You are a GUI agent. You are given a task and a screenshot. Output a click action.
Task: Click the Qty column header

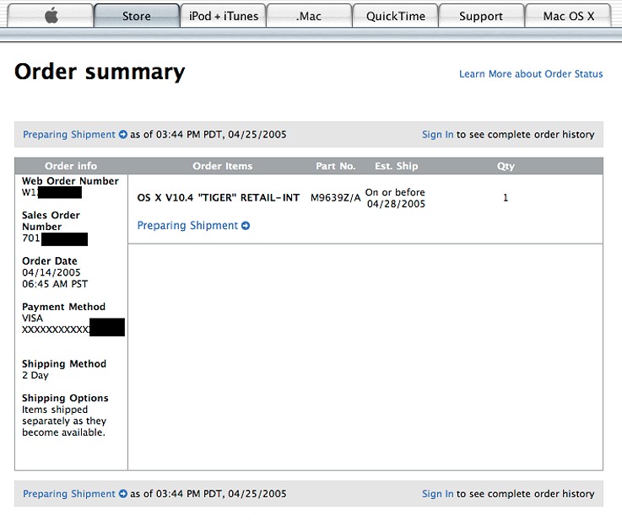click(506, 166)
